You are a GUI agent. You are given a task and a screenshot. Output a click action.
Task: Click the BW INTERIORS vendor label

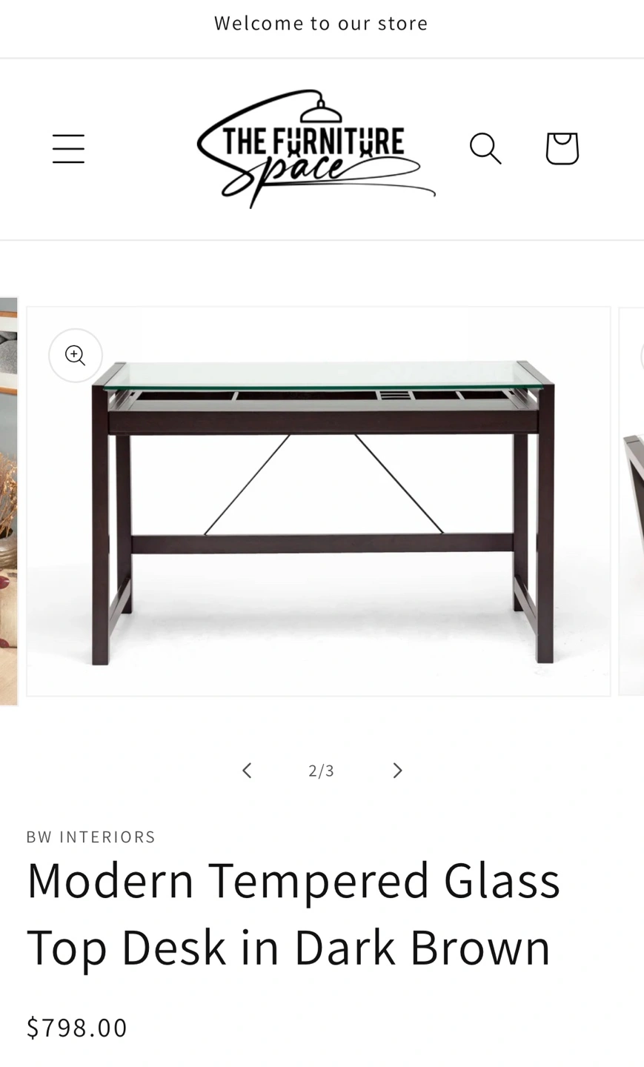(x=91, y=837)
